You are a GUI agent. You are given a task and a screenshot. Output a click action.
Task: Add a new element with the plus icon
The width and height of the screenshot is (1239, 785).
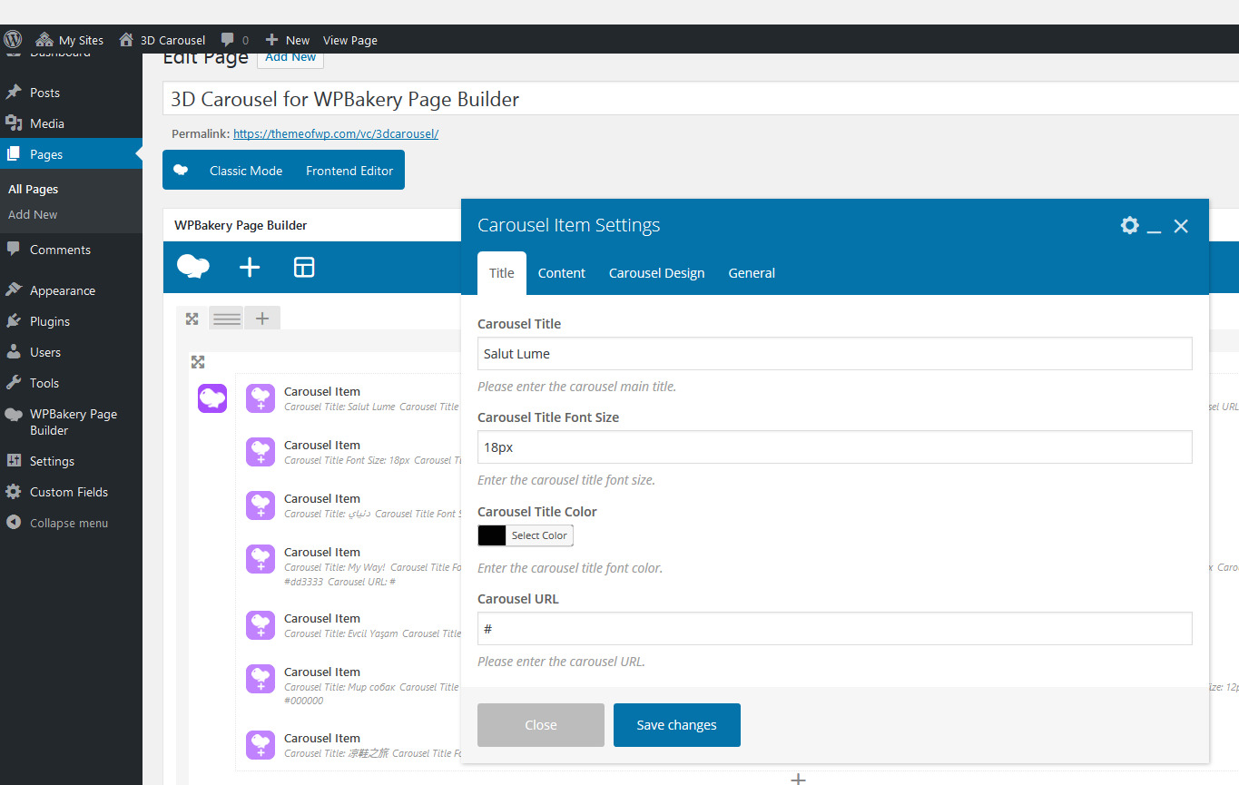point(250,267)
